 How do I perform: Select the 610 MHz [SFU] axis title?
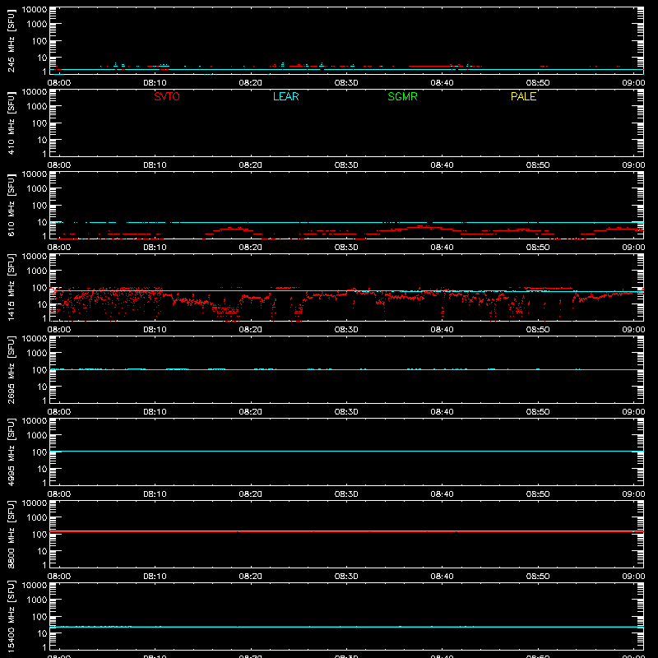11,205
